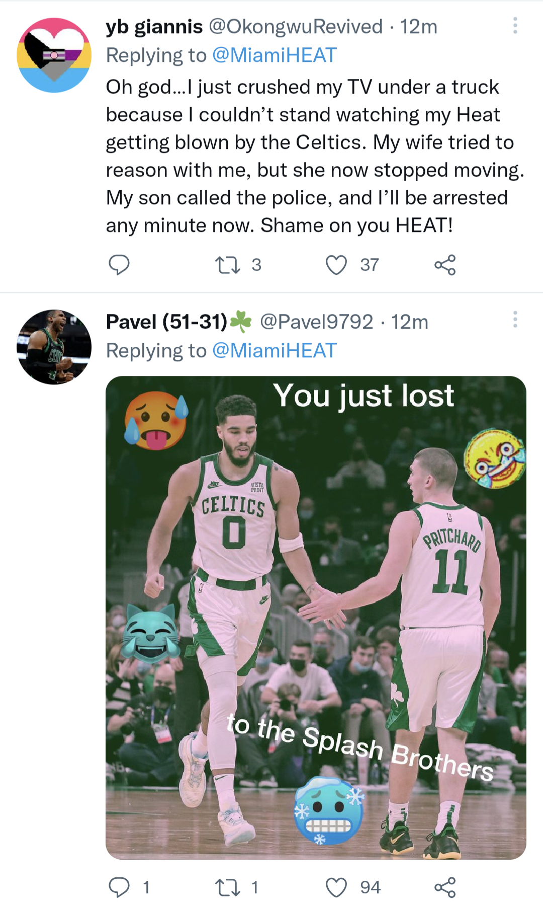Open more options for Pavel's tweet

[x=515, y=320]
